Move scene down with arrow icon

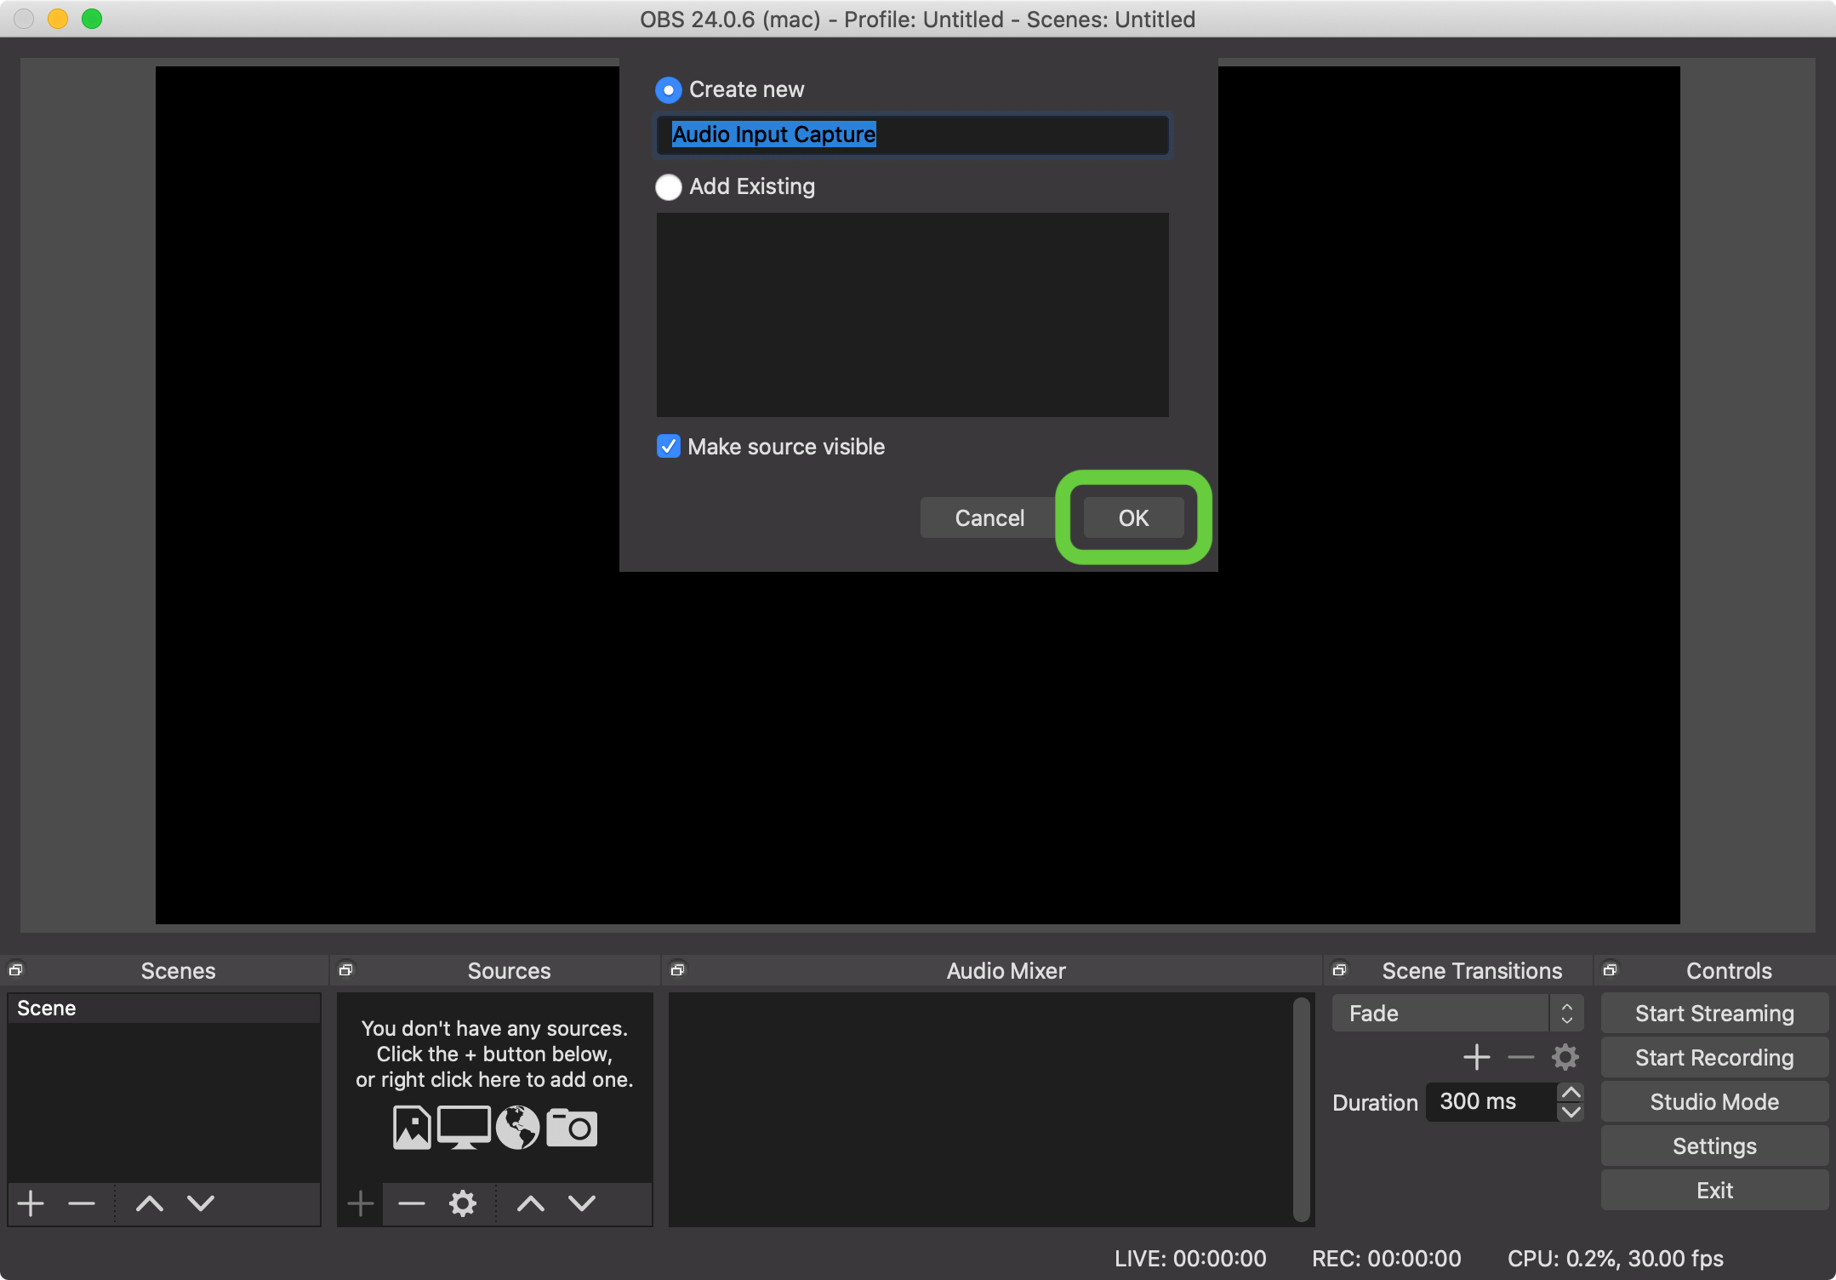point(201,1203)
